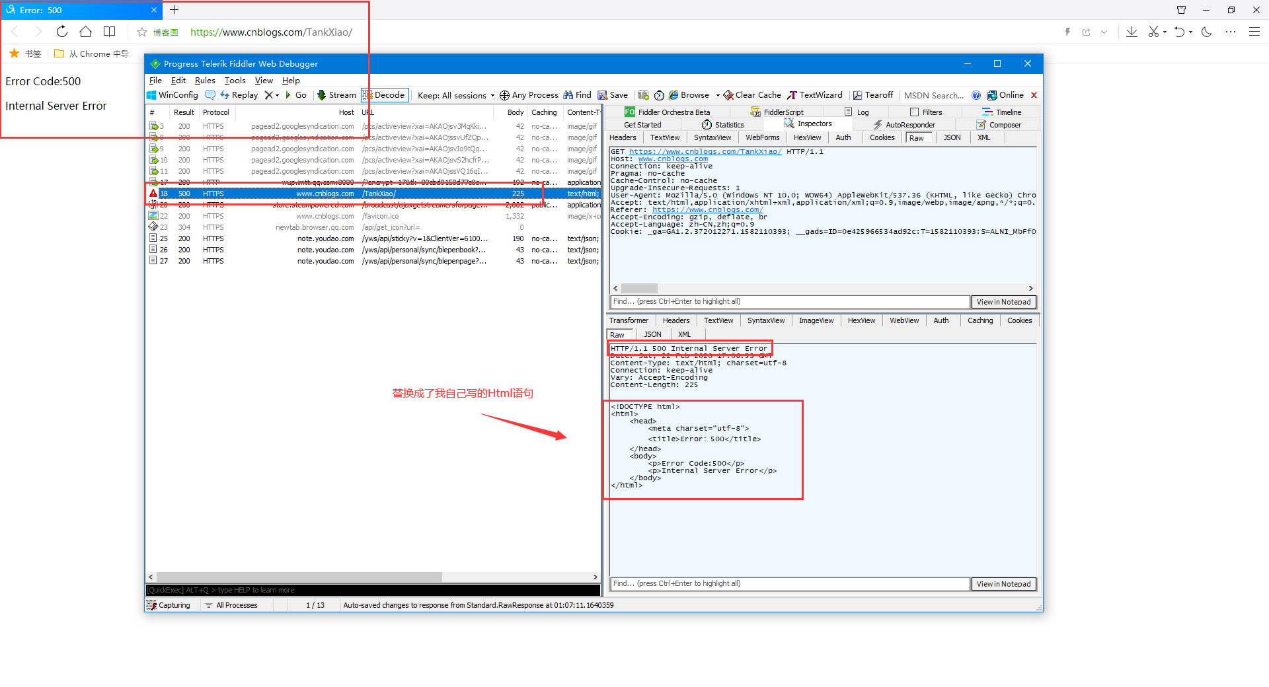Click the timer stopwatch icon in toolbar
Screen dimensions: 1269x687
point(659,95)
